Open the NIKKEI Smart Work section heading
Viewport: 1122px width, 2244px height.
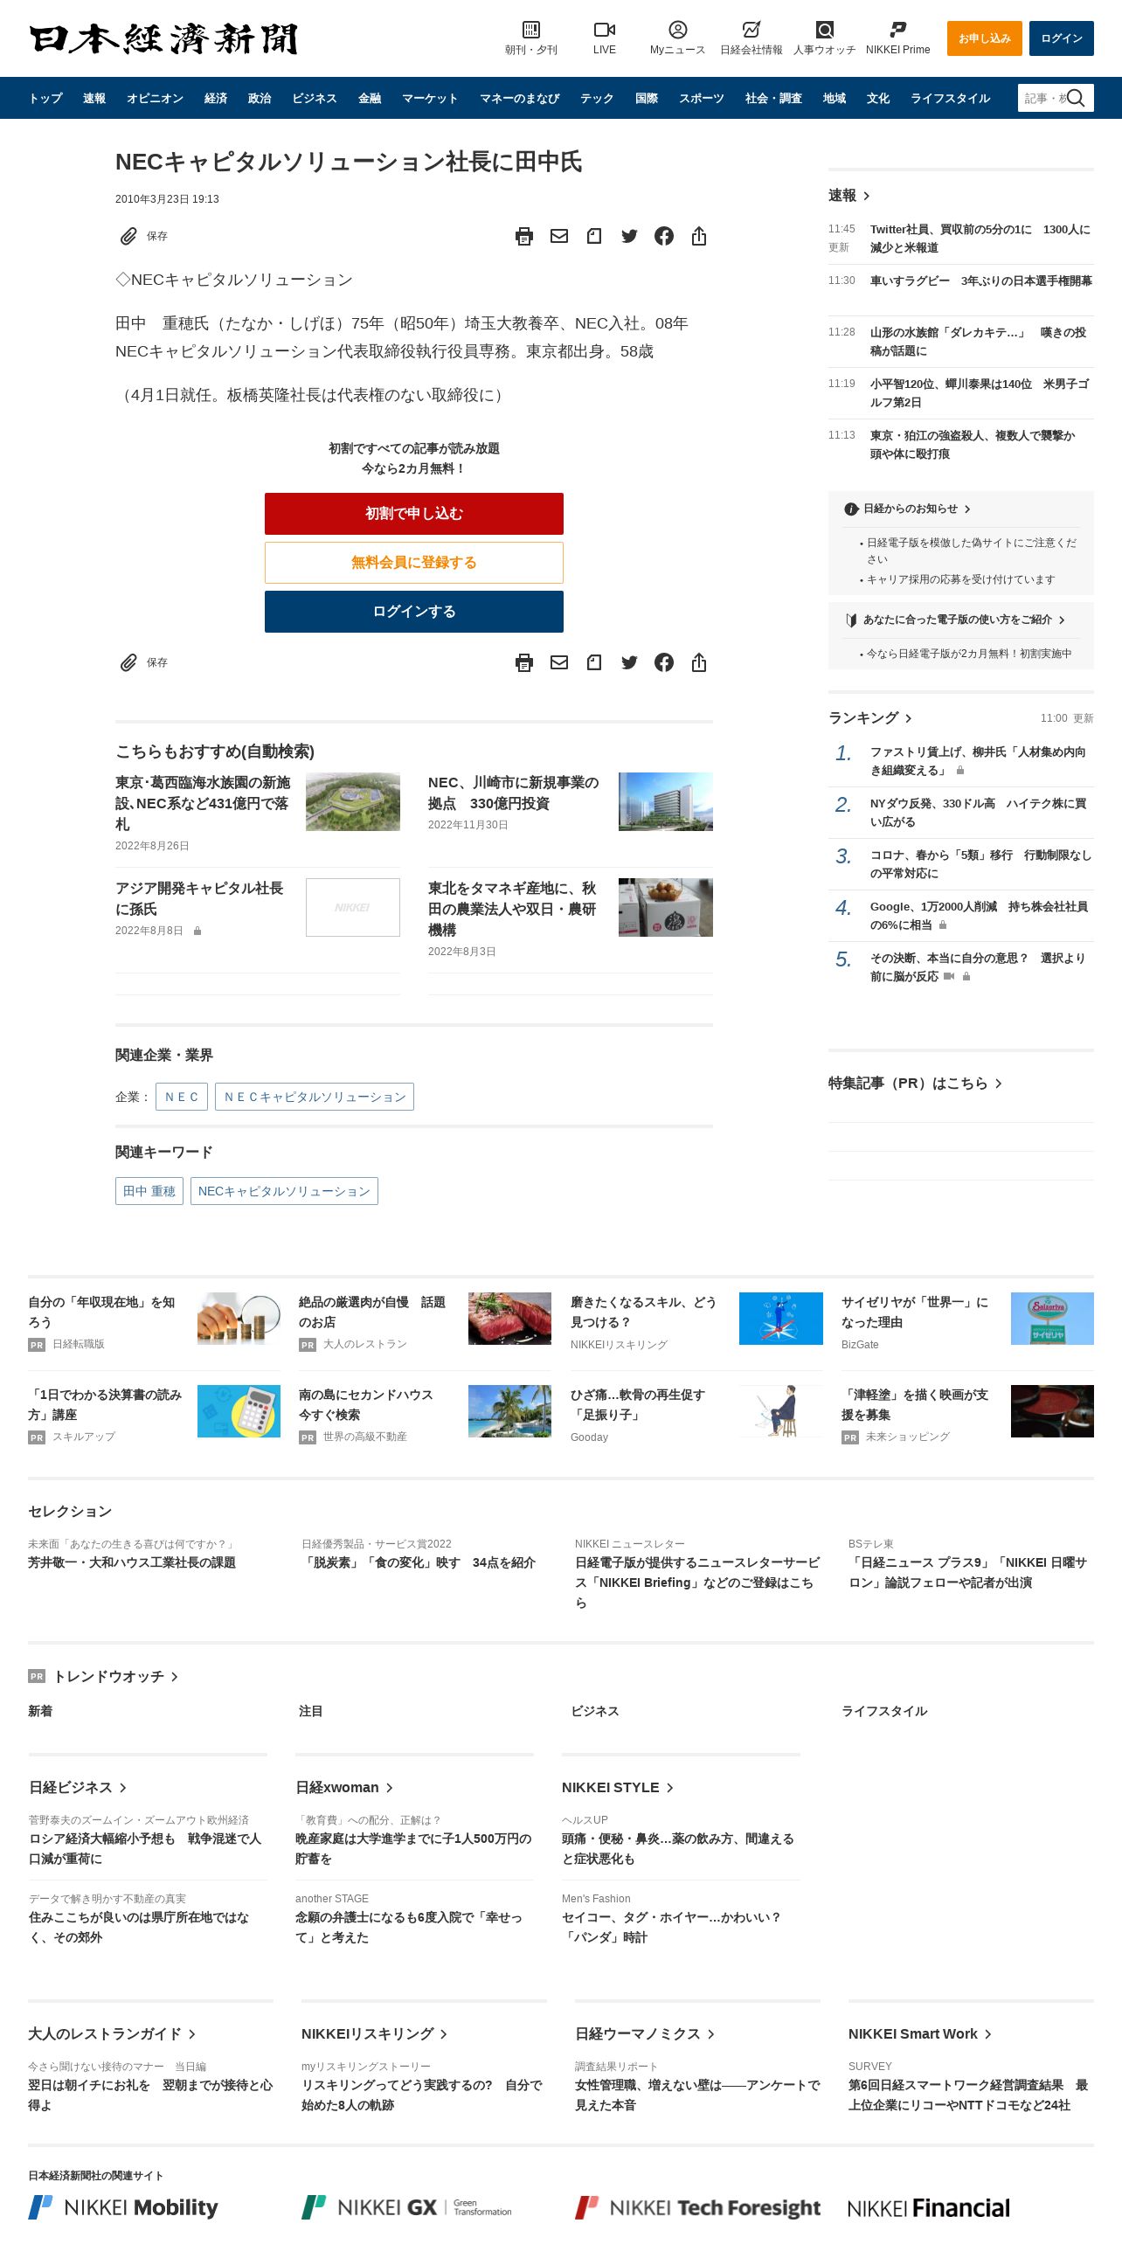point(920,2033)
